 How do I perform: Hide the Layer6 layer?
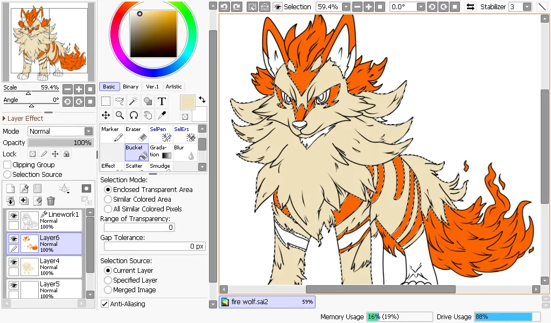tap(13, 239)
